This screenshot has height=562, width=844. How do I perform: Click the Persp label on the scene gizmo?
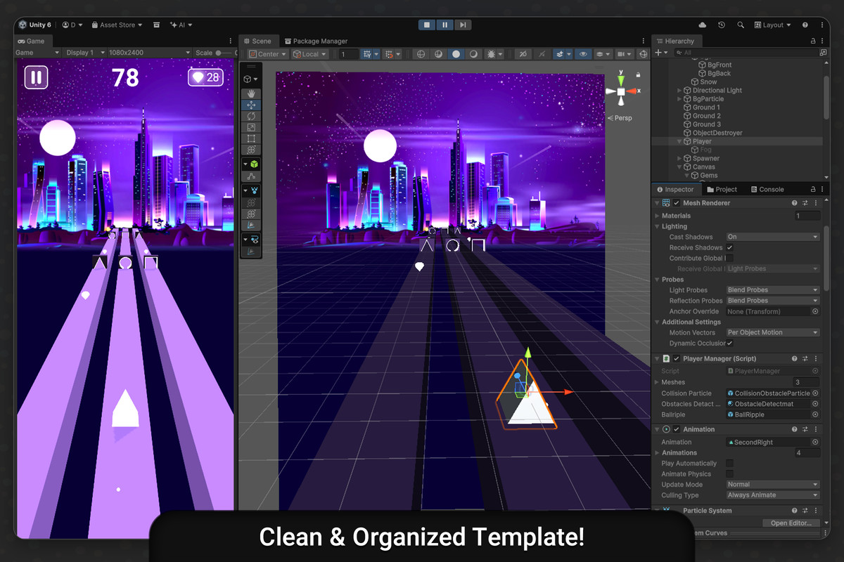point(622,118)
